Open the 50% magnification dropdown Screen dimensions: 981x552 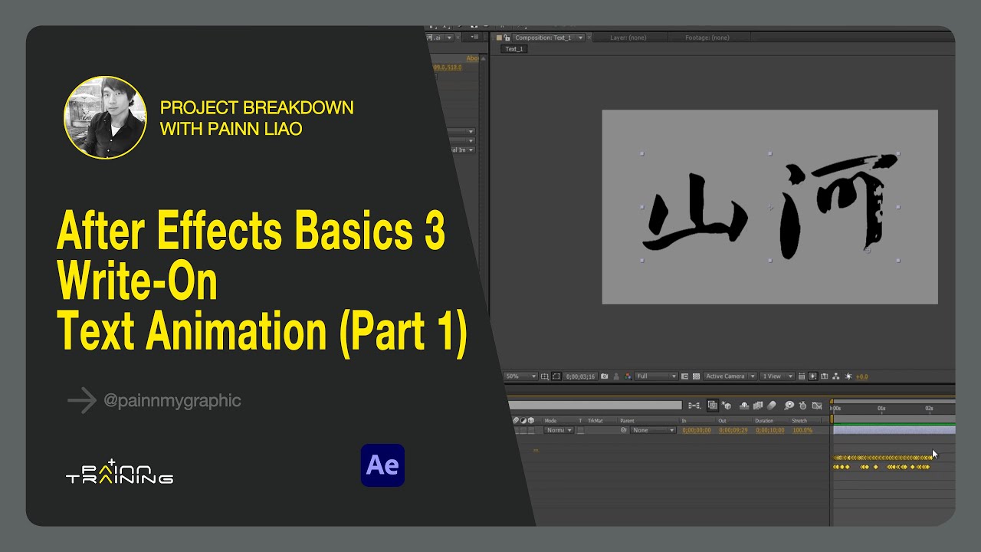coord(521,376)
